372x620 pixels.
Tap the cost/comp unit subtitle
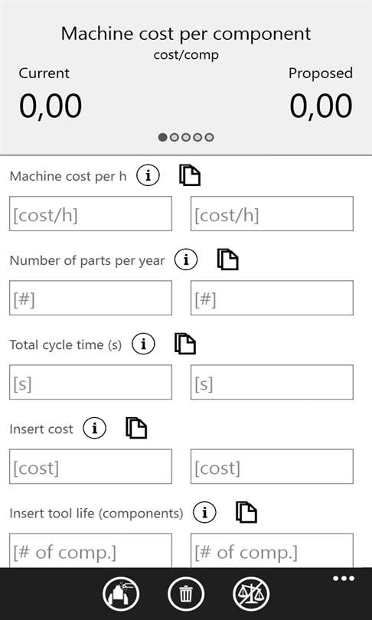coord(186,55)
